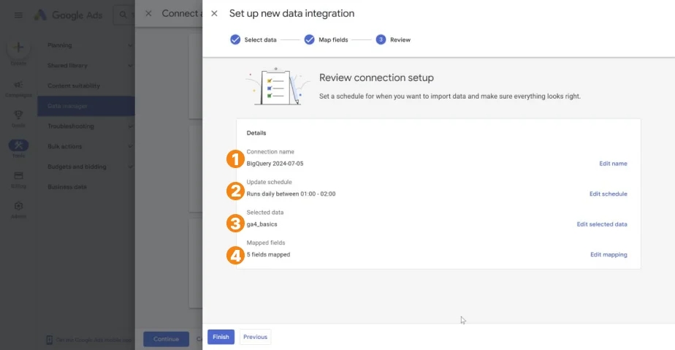675x350 pixels.
Task: Click the 'Review connection setup' heading
Action: click(x=376, y=78)
